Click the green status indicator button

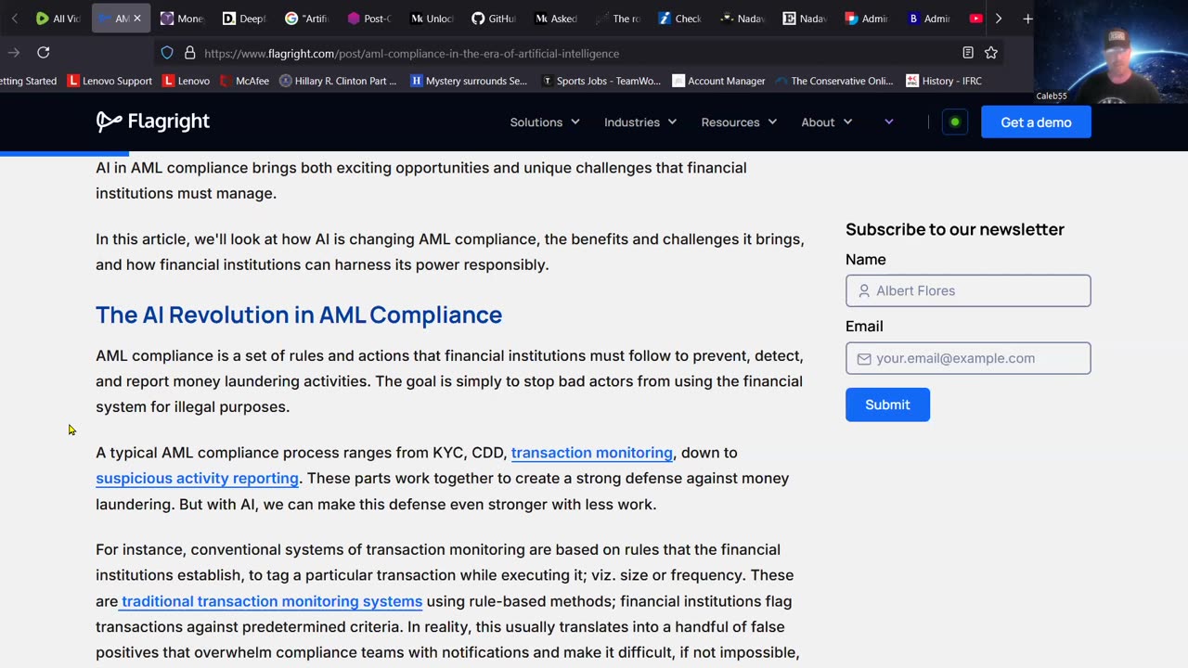954,122
